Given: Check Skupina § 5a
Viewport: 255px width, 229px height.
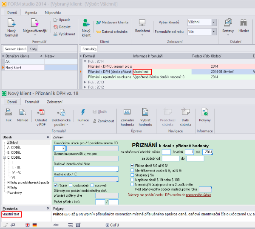Looking at the screenshot, I should coord(132,175).
